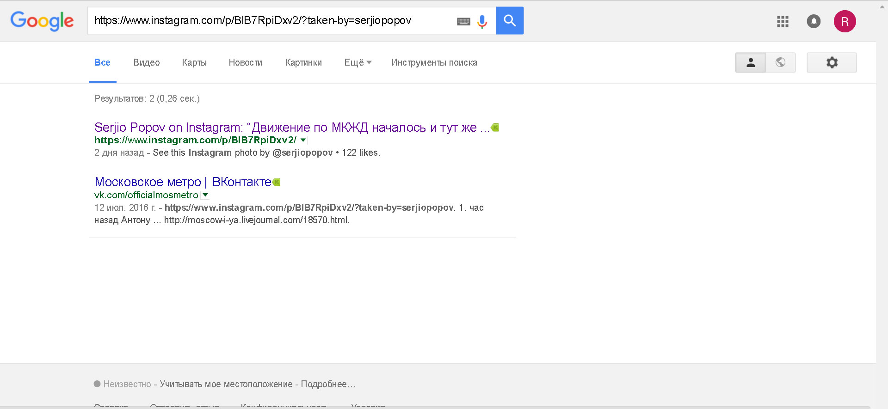Click the vk.com/officialmosmetro green URL
The image size is (888, 409).
[146, 195]
